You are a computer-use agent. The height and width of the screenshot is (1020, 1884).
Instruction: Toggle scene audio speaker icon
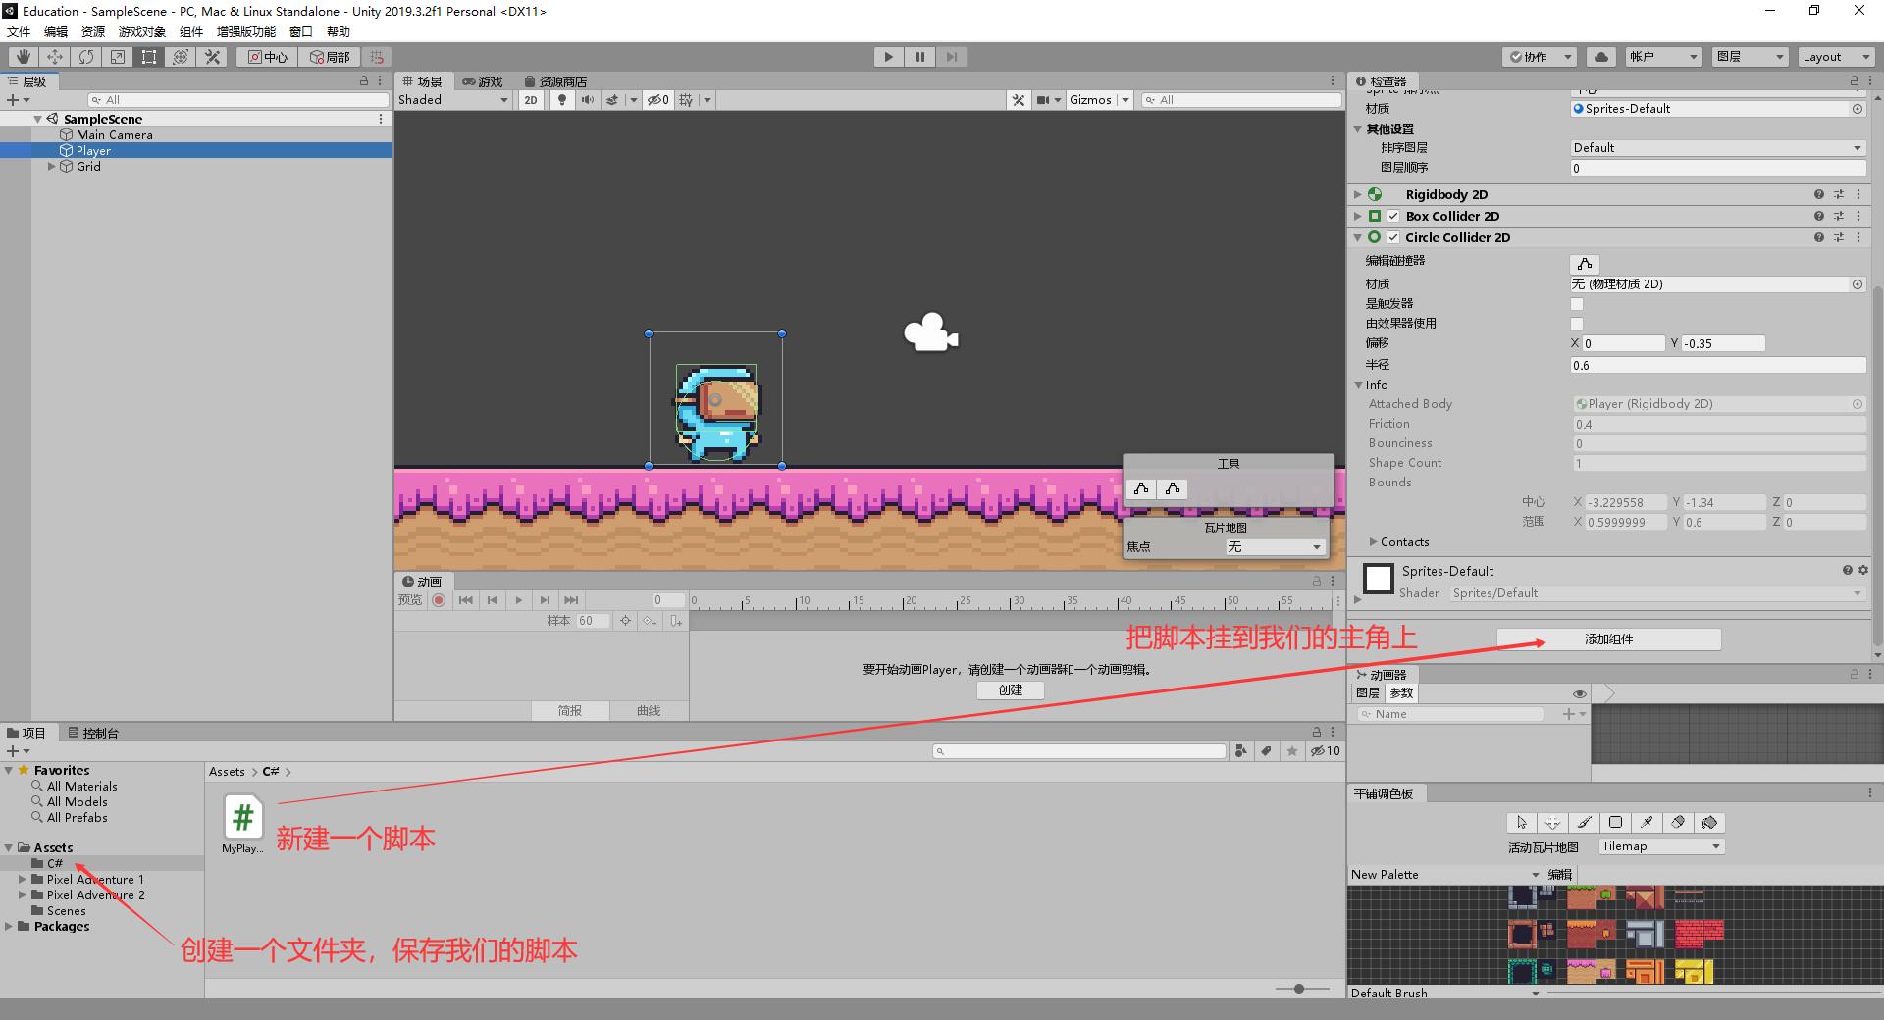(587, 100)
